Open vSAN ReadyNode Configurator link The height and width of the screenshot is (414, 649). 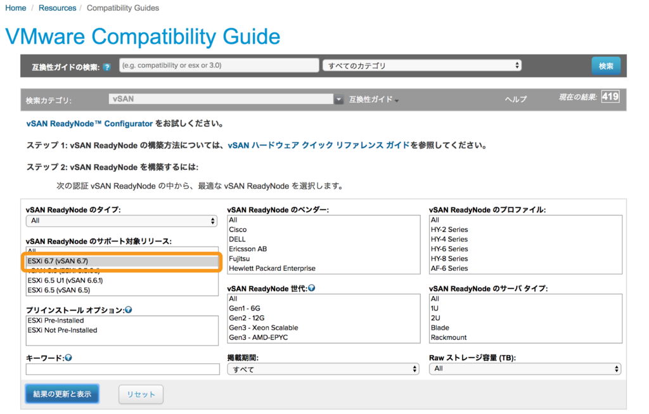coord(89,124)
